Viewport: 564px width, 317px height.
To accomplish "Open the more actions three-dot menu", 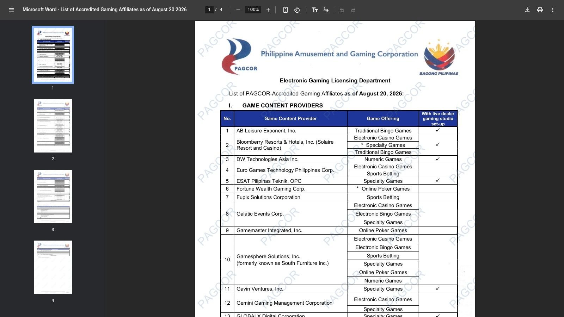I will [553, 10].
